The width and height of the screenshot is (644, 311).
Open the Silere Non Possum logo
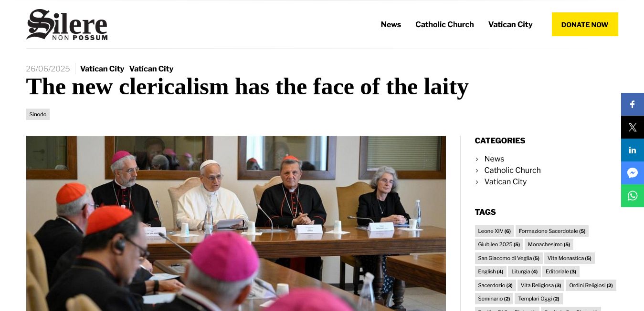coord(67,24)
